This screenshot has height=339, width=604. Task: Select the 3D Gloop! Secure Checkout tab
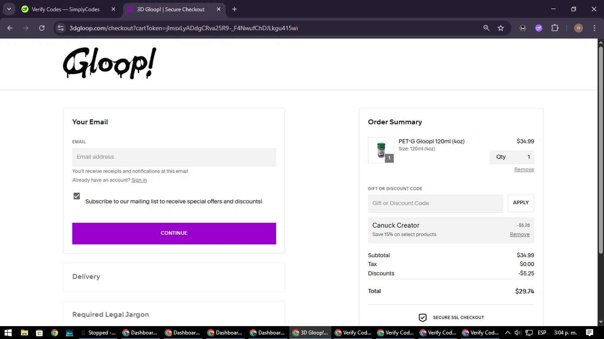[x=171, y=9]
